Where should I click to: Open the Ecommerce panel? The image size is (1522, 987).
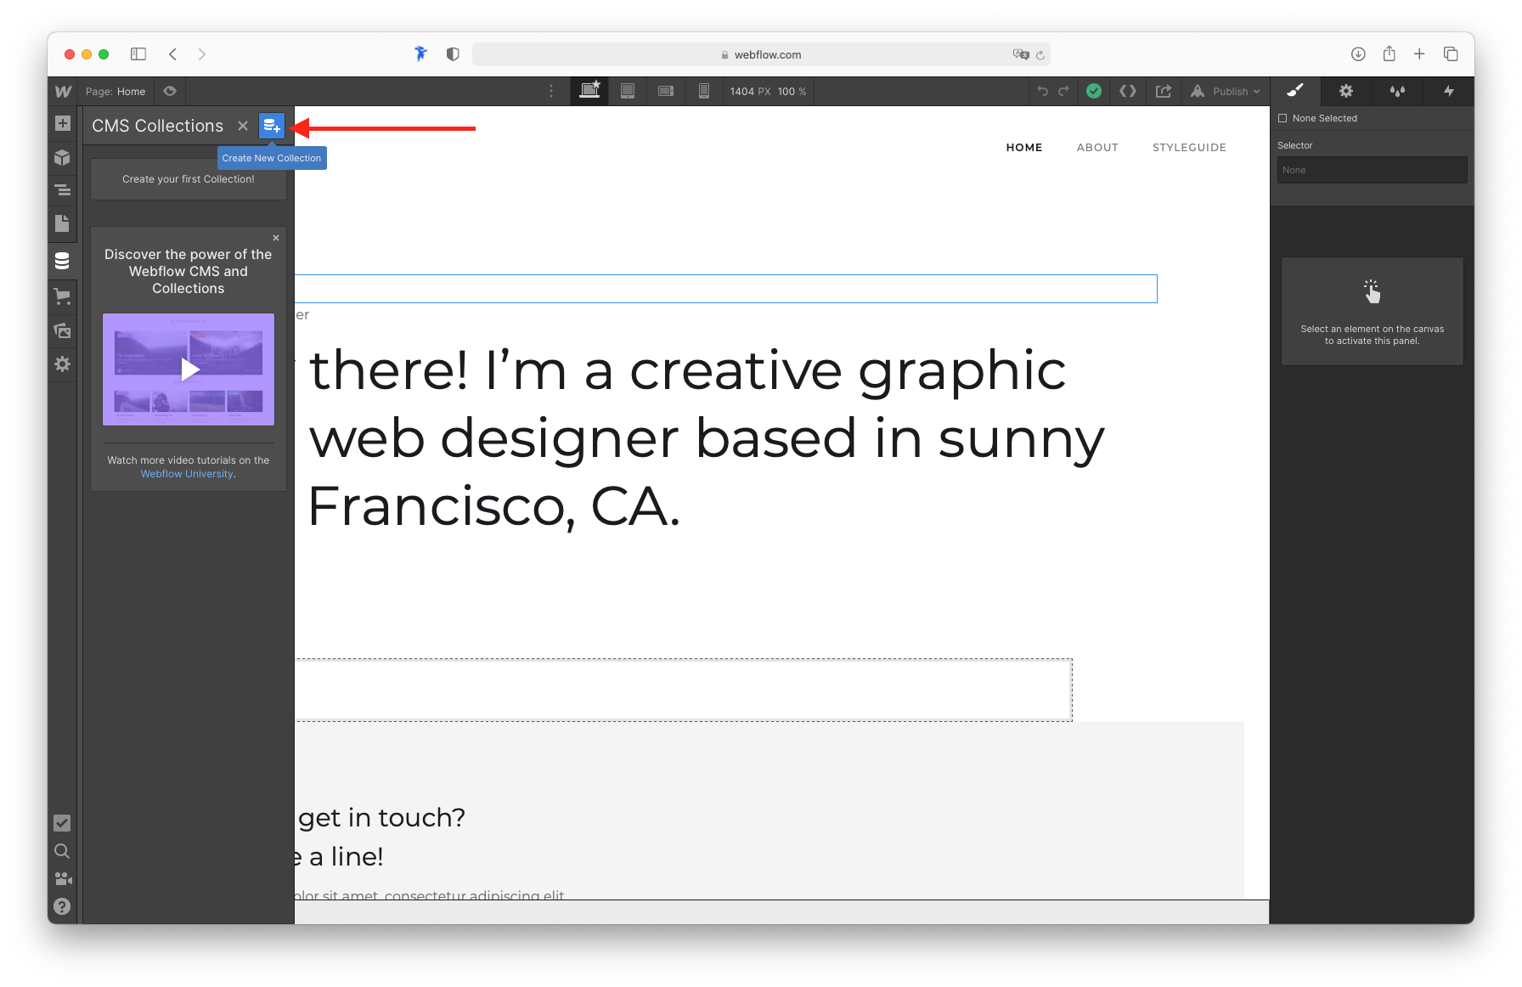point(62,296)
